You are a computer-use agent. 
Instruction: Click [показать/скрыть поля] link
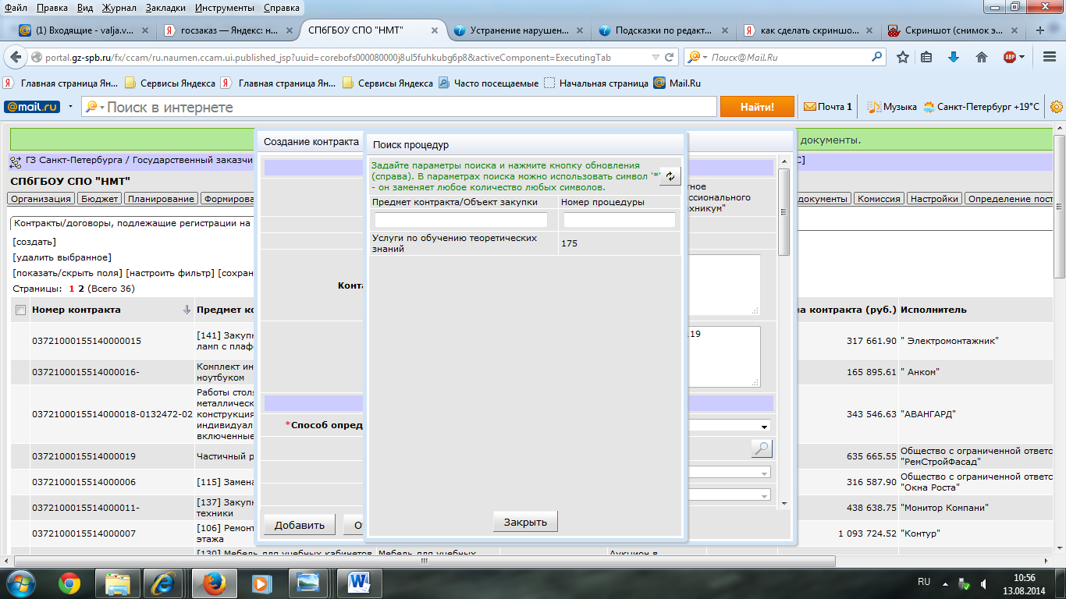point(67,273)
